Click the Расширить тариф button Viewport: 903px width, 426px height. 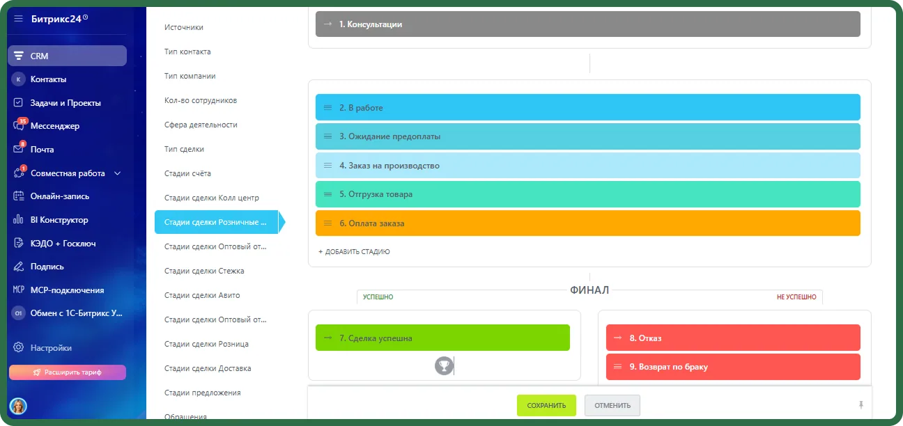point(68,372)
